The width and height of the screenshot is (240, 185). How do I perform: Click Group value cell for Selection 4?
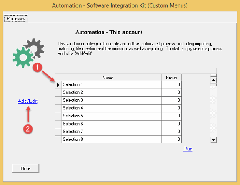point(172,108)
